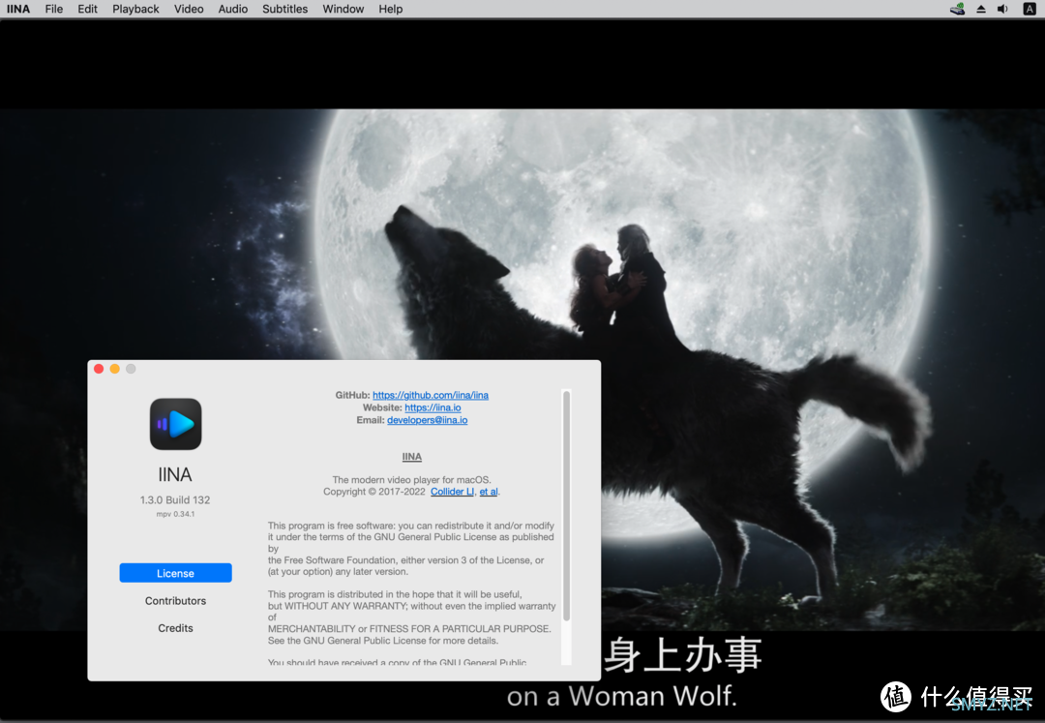Open the IINA application menu

[x=18, y=9]
